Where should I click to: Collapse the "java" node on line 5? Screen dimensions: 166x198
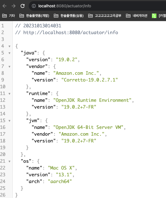click(x=10, y=53)
